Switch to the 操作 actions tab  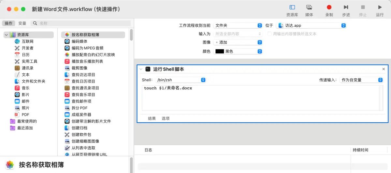8,23
